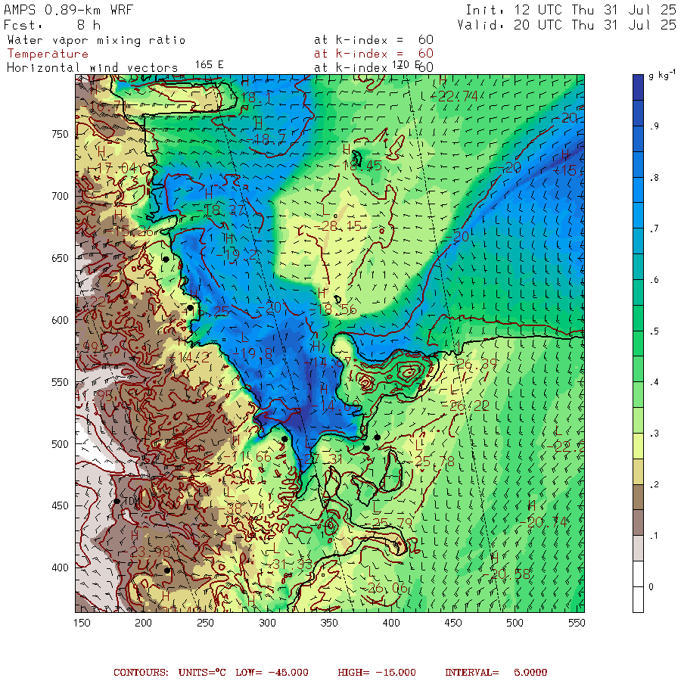This screenshot has width=681, height=681.
Task: Click the '200' x-axis label
Action: tap(143, 623)
